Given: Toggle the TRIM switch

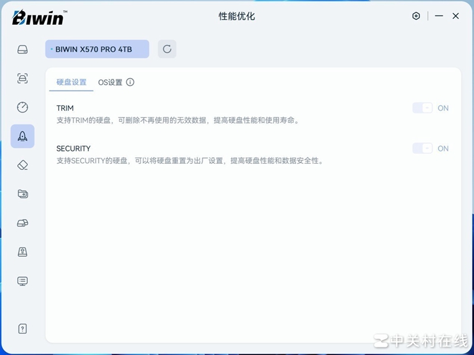Looking at the screenshot, I should click(x=422, y=108).
